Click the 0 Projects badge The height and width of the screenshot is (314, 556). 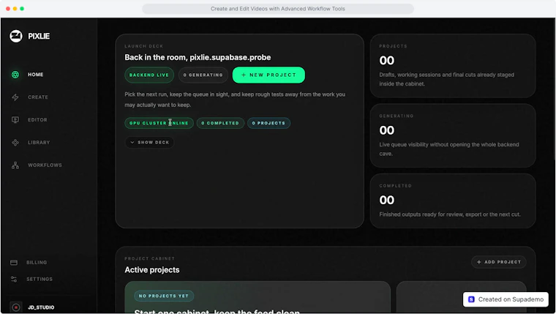pyautogui.click(x=268, y=123)
